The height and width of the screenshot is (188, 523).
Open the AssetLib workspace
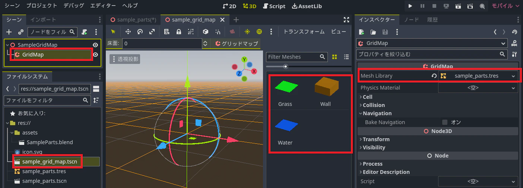tap(307, 6)
